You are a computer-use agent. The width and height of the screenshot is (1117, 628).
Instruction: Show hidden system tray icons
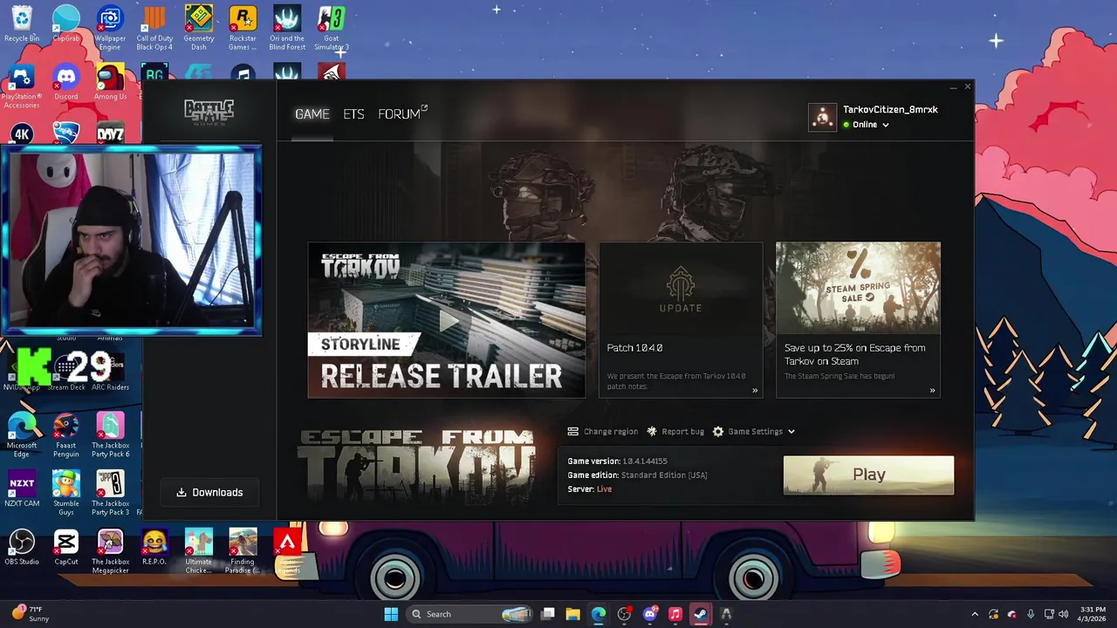(x=975, y=614)
